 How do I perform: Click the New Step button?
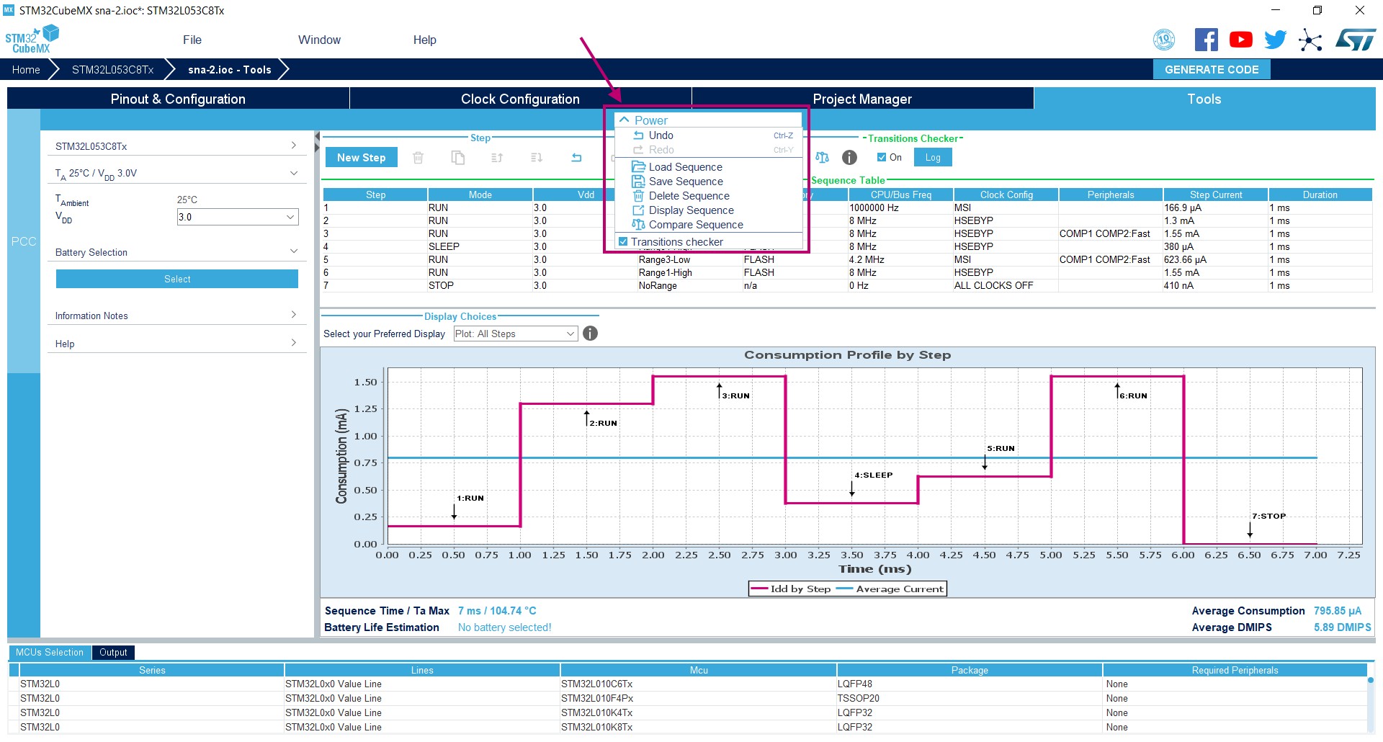point(362,158)
